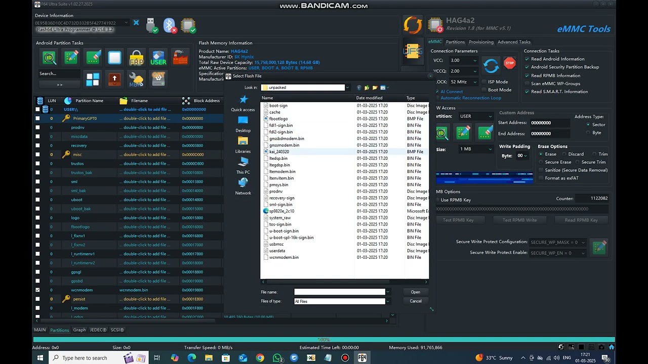
Task: Click the blue X icon beside the device serial
Action: pyautogui.click(x=136, y=23)
